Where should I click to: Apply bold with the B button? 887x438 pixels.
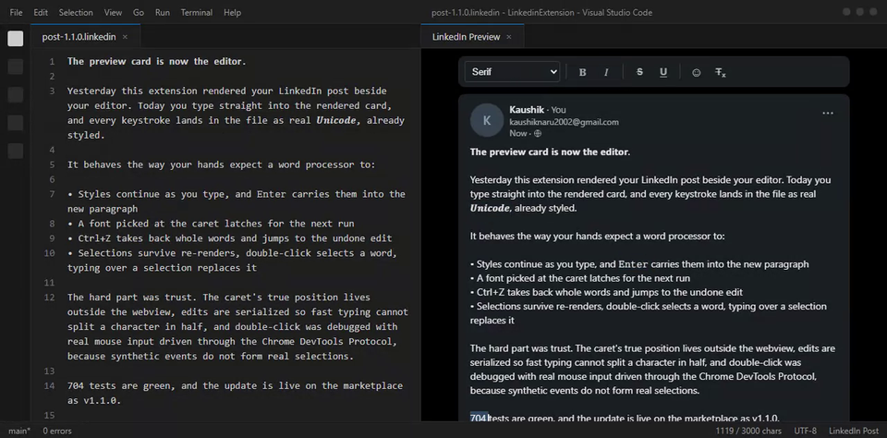[x=582, y=72]
